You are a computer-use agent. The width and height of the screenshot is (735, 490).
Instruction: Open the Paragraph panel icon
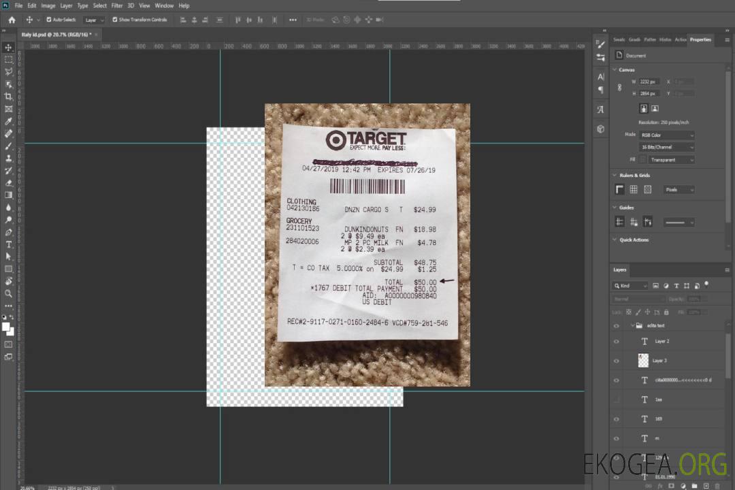[x=601, y=90]
